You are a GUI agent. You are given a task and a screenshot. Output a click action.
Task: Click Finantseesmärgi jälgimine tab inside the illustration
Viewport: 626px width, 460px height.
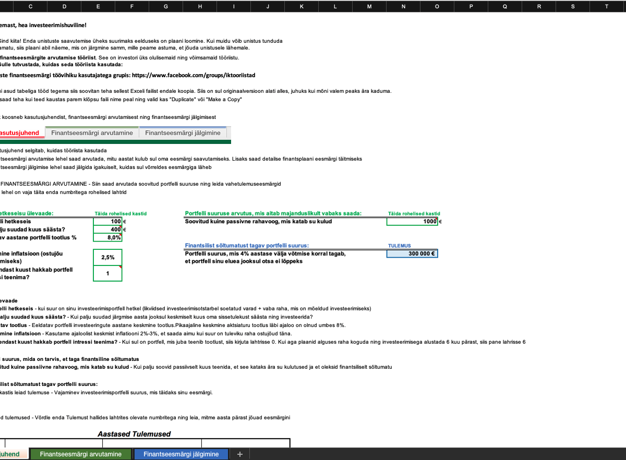(183, 133)
